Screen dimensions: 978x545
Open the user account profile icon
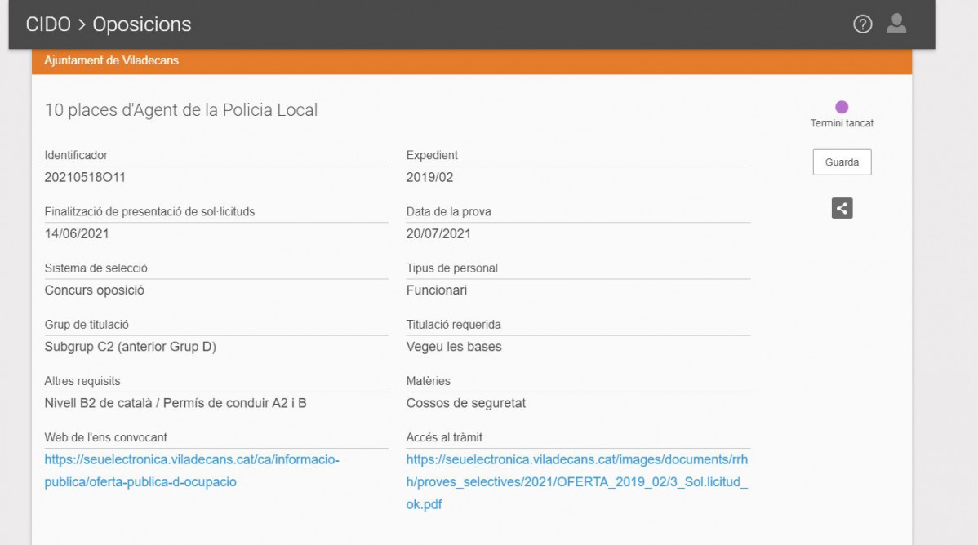896,23
